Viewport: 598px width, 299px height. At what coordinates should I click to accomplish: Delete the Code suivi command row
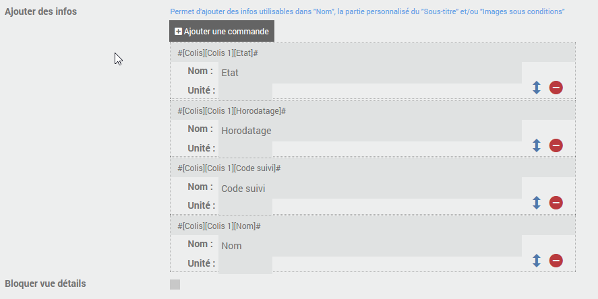[x=556, y=203]
